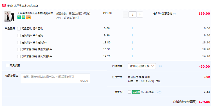Click the green shield guarantee badge
The width and height of the screenshot is (213, 106).
click(x=23, y=17)
